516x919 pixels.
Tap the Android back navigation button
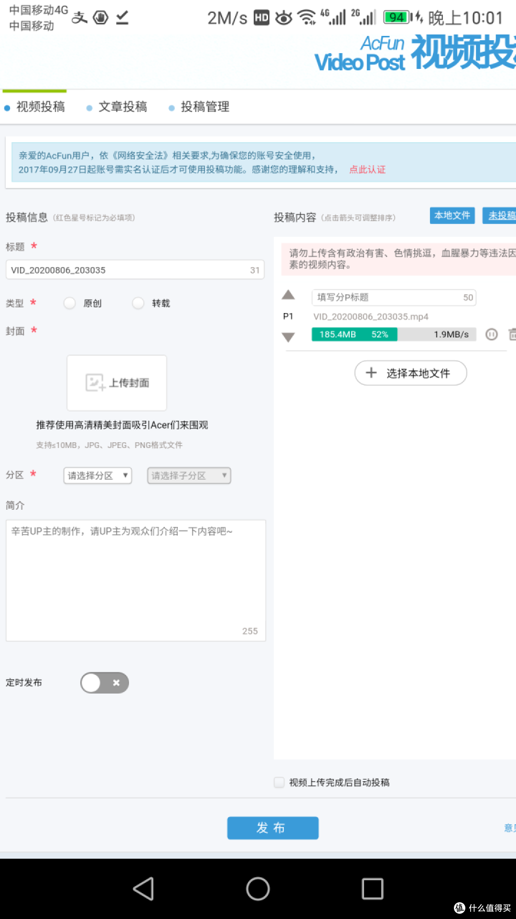coord(143,889)
